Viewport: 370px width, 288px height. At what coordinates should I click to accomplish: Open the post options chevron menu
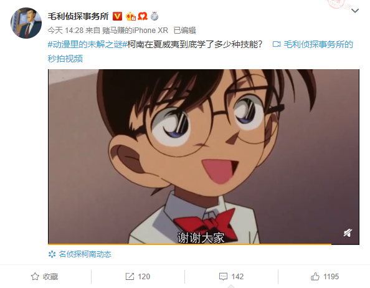355,11
